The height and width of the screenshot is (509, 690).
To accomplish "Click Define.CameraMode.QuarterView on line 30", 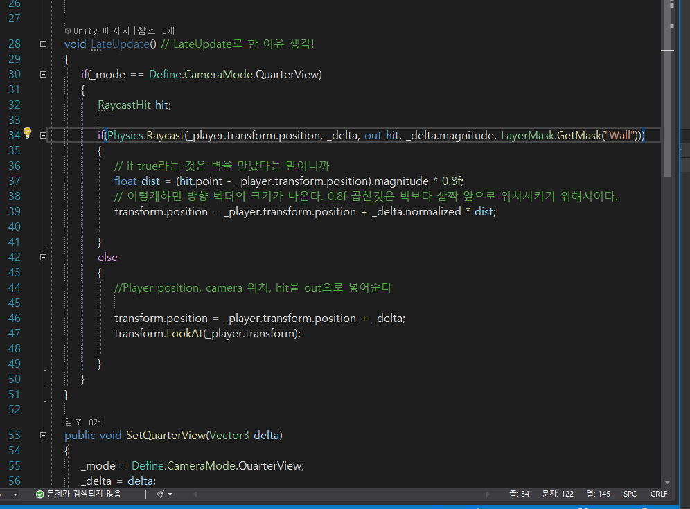I will (x=235, y=74).
